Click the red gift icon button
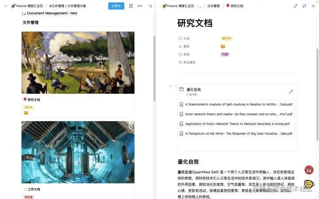The width and height of the screenshot is (319, 199). pyautogui.click(x=309, y=170)
